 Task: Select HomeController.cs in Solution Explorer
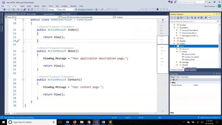189,33
